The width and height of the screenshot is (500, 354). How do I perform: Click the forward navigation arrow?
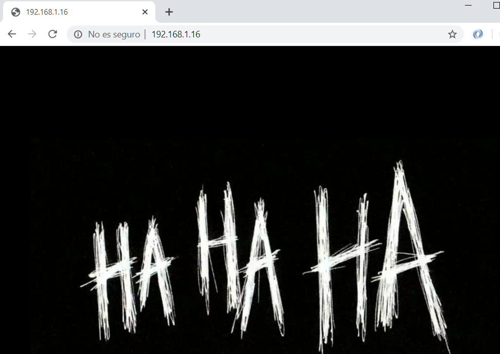[x=32, y=34]
